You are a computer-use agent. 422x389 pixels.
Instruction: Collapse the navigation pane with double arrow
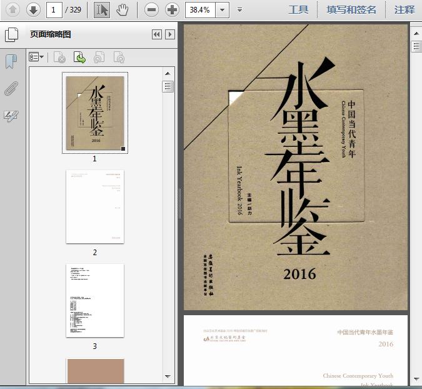point(157,34)
